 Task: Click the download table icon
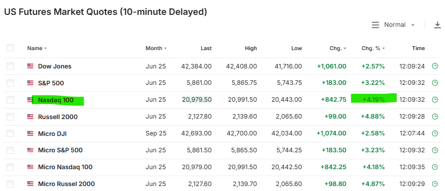pos(438,25)
